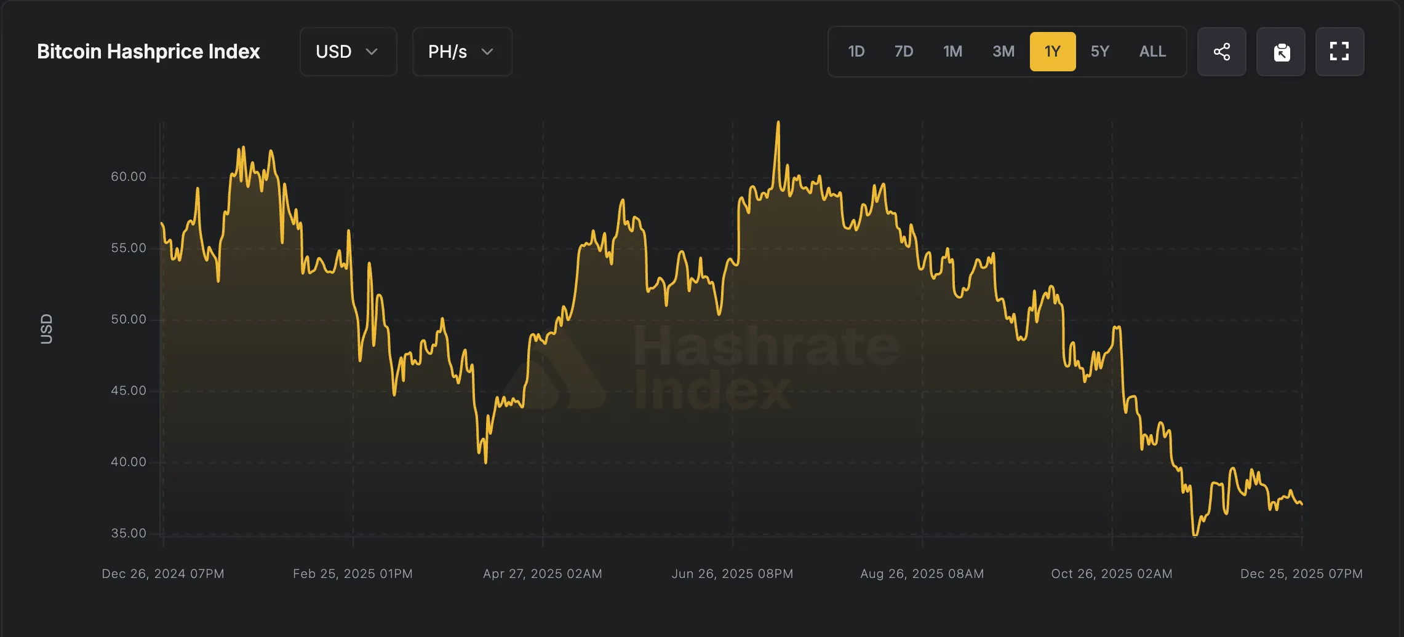
Task: Click the share chart icon
Action: pyautogui.click(x=1221, y=52)
